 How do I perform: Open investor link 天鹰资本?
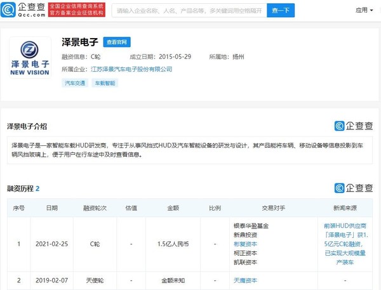pos(245,280)
